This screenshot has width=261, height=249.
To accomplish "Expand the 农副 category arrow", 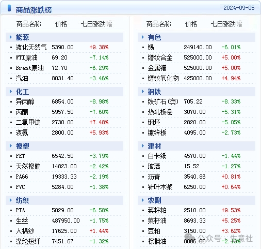I will click(143, 200).
